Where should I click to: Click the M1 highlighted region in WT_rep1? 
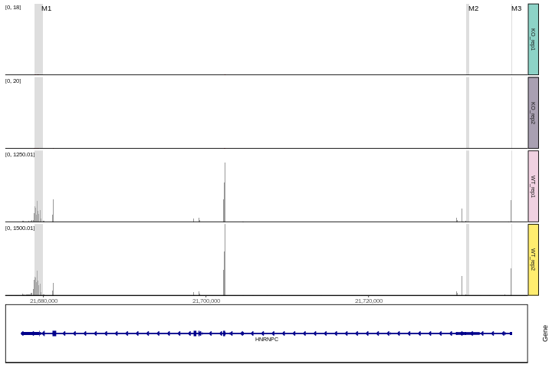[x=39, y=186]
